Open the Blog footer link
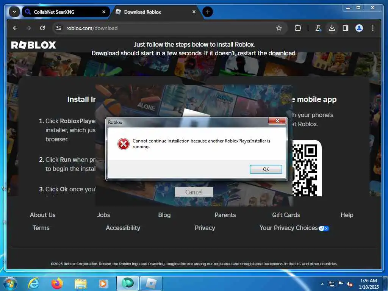 coord(164,215)
